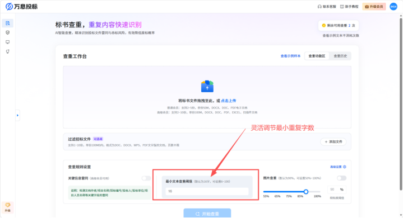
Task: Click the 75% label on slider
Action: pos(289,196)
